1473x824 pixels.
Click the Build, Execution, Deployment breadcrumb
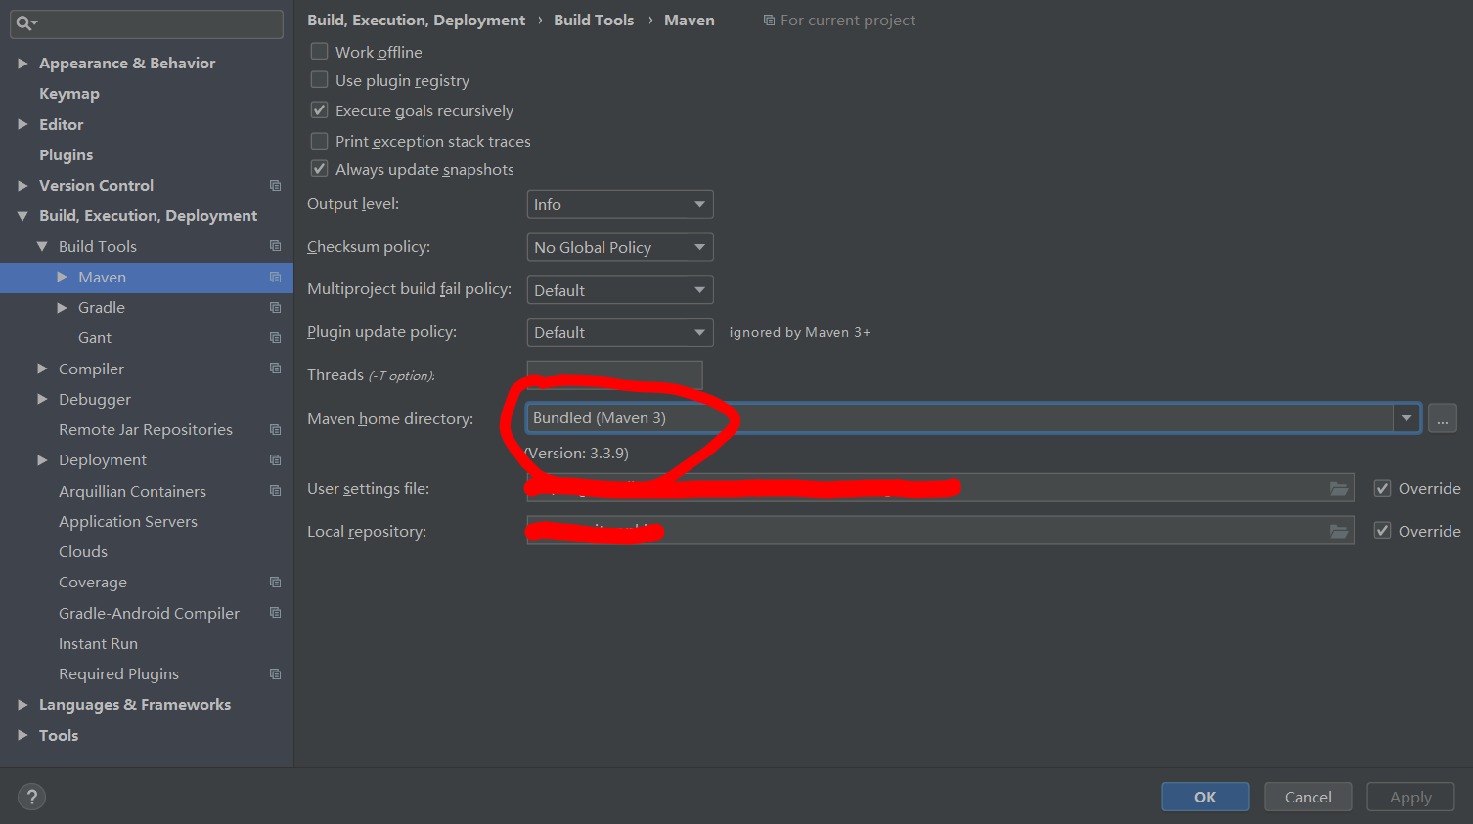416,21
